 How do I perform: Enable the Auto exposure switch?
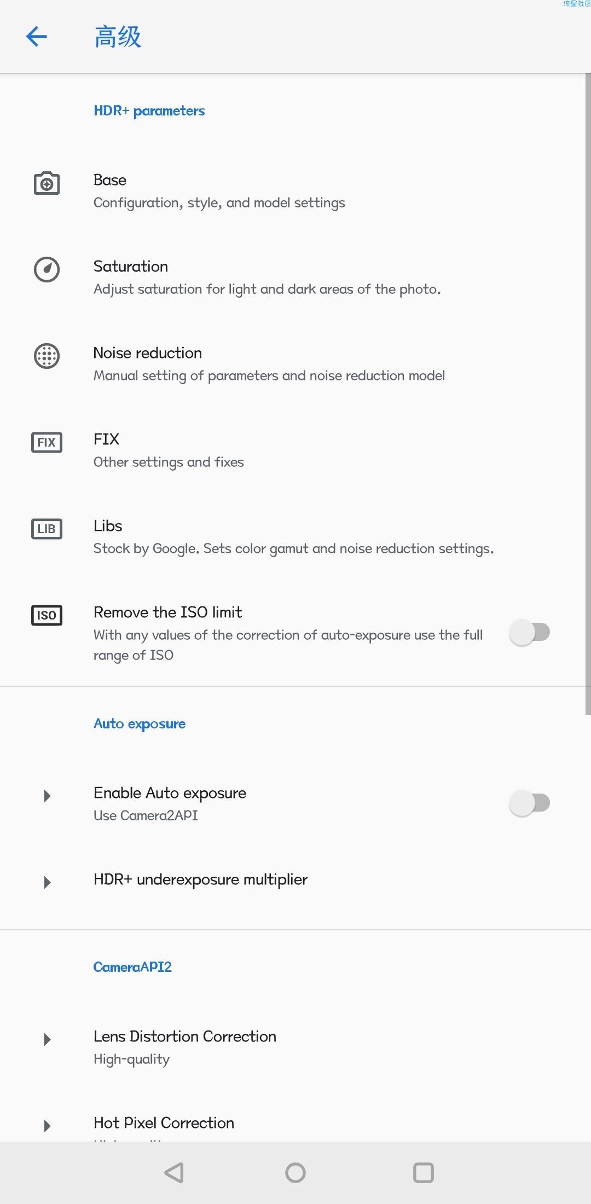529,803
